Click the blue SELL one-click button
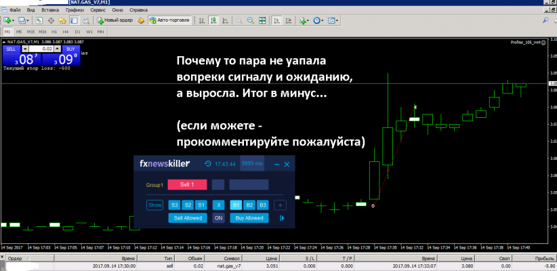This screenshot has height=271, width=557. (x=12, y=49)
